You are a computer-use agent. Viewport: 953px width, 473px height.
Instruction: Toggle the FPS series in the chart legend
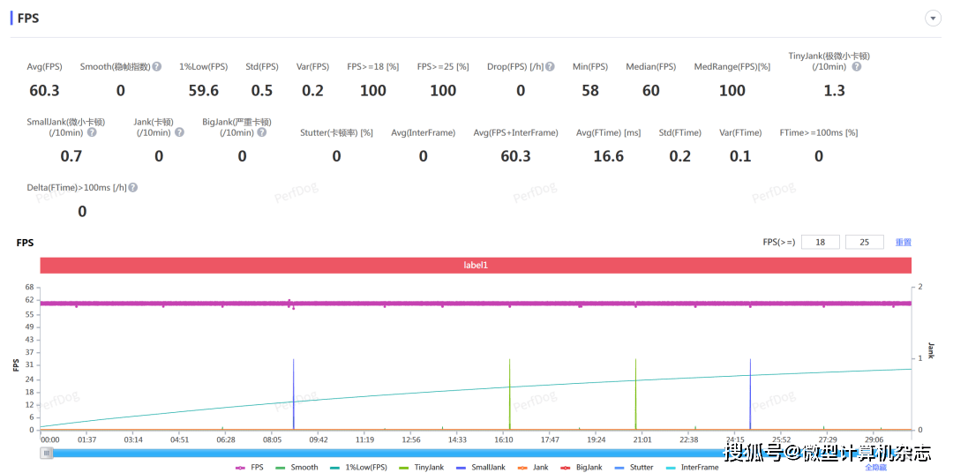point(251,467)
